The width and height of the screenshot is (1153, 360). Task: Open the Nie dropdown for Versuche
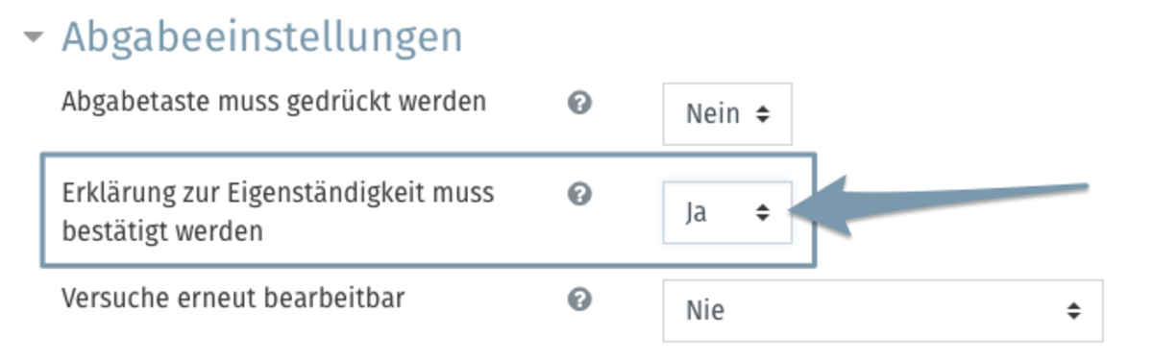(x=883, y=310)
